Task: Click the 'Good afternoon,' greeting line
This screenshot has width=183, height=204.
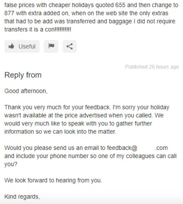Action: 26,91
